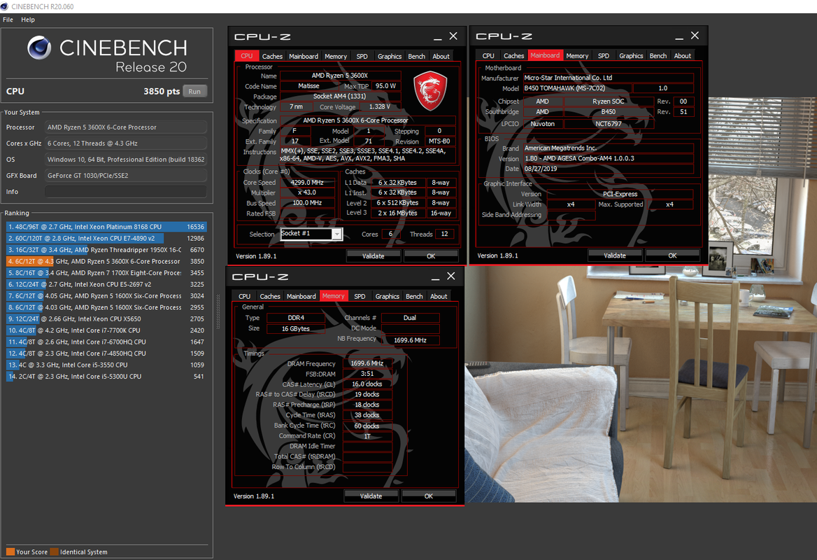Select Mainboard tab in Memory window
This screenshot has height=560, width=817.
pyautogui.click(x=301, y=296)
